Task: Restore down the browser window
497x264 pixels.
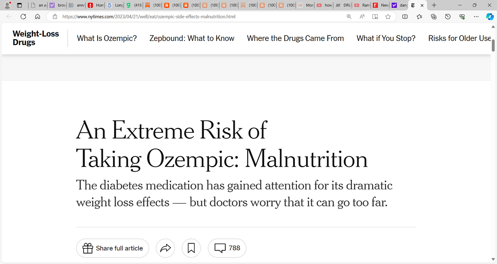Action: point(474,5)
